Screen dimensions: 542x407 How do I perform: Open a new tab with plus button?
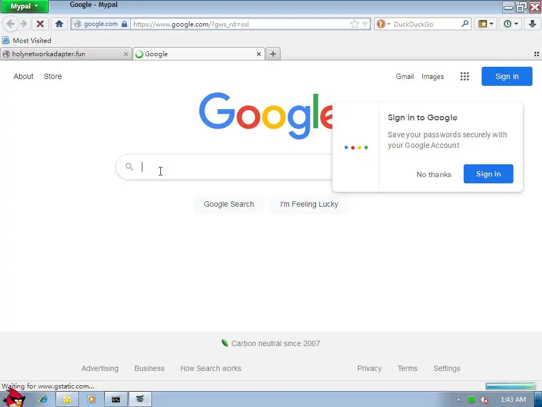(273, 54)
